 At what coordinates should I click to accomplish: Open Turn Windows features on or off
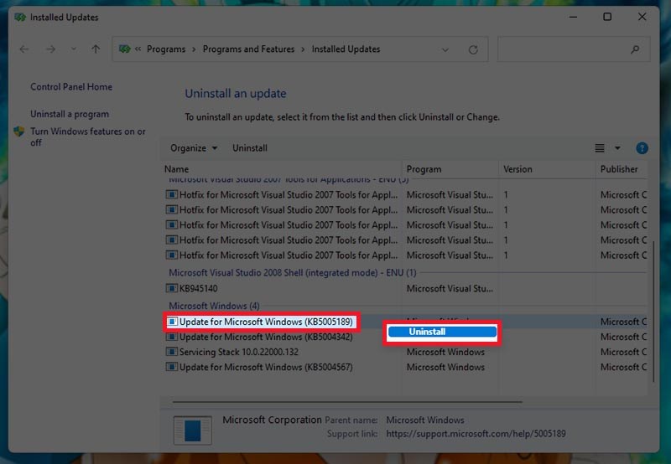[88, 137]
